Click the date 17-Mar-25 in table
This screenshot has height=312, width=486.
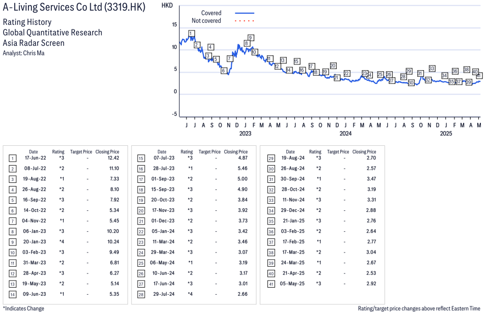pyautogui.click(x=293, y=252)
